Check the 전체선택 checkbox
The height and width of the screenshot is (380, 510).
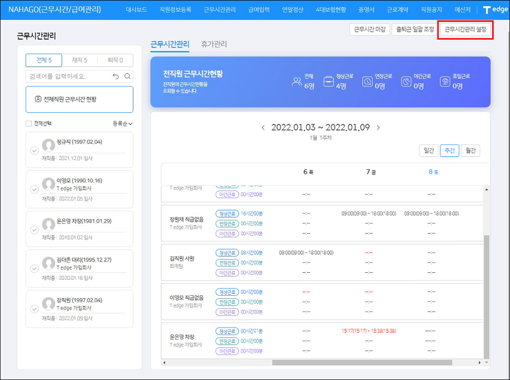tap(29, 124)
